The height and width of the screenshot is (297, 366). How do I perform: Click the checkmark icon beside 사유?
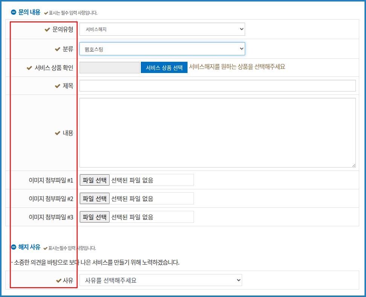click(58, 280)
